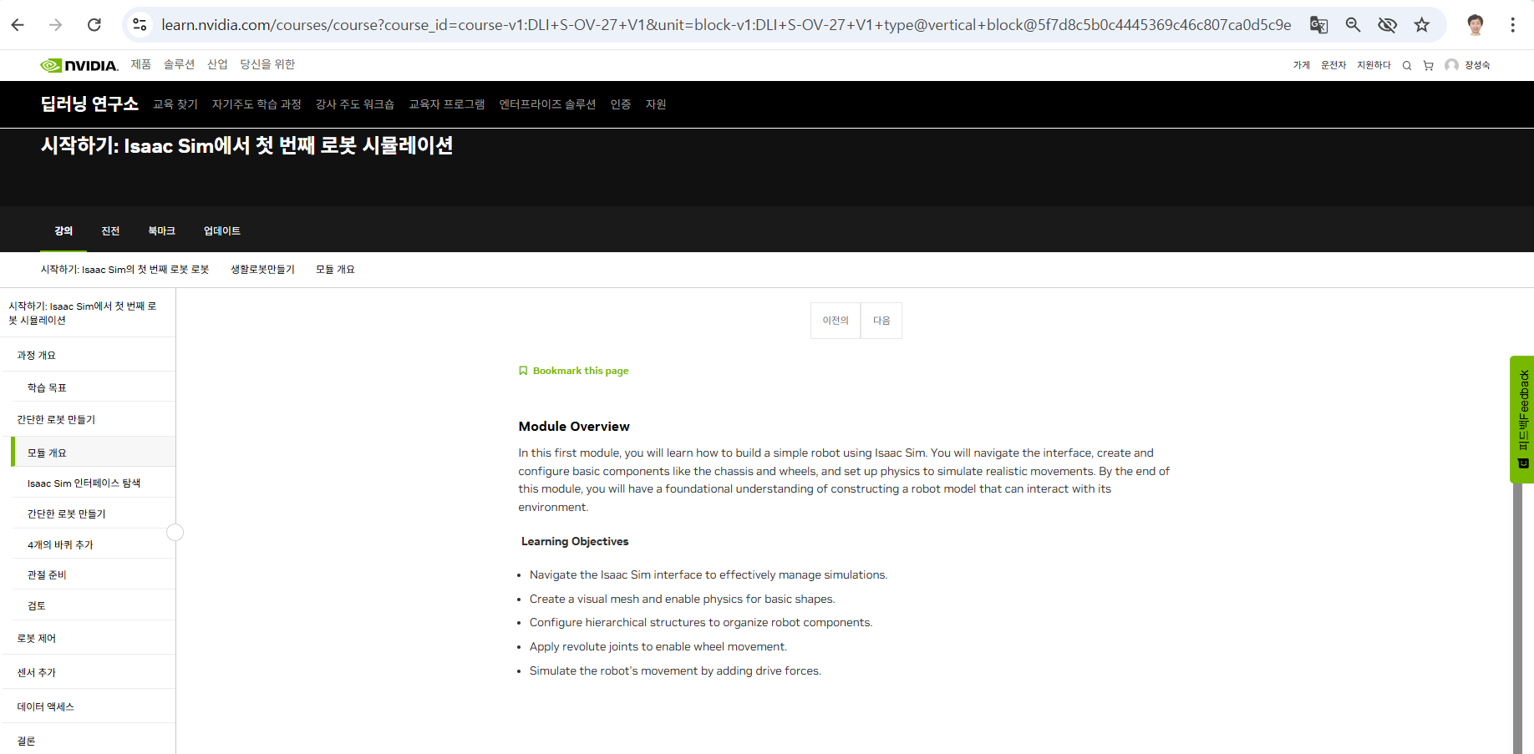The image size is (1534, 754).
Task: Switch to the 업데이트 tab
Action: pyautogui.click(x=222, y=230)
